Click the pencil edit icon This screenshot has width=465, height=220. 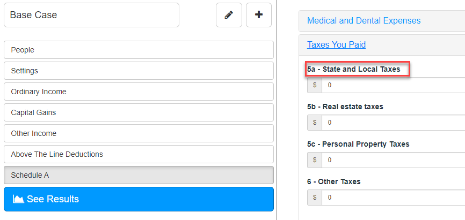click(229, 15)
